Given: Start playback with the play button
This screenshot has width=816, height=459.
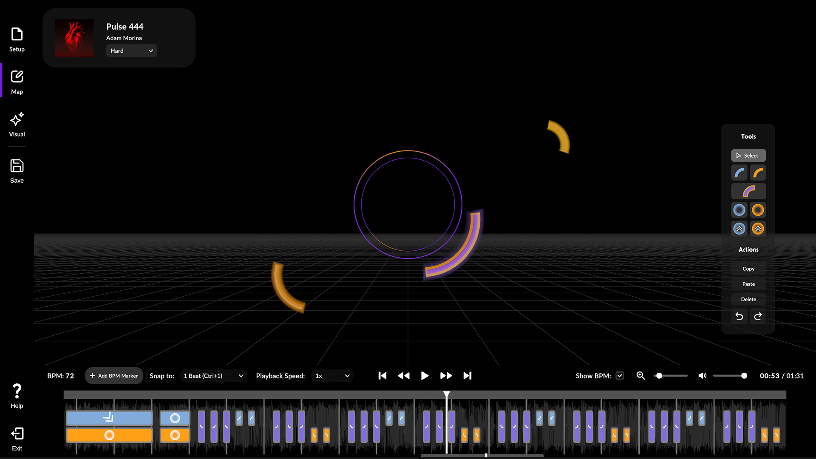Looking at the screenshot, I should pyautogui.click(x=425, y=376).
